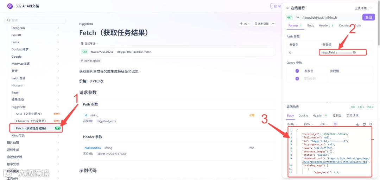Switch to the response Cookie tab
Image resolution: width=380 pixels, height=180 pixels.
point(303,116)
